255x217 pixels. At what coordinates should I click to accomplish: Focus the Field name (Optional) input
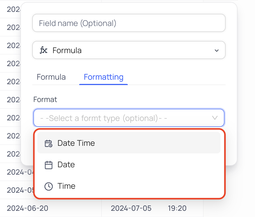coord(129,23)
